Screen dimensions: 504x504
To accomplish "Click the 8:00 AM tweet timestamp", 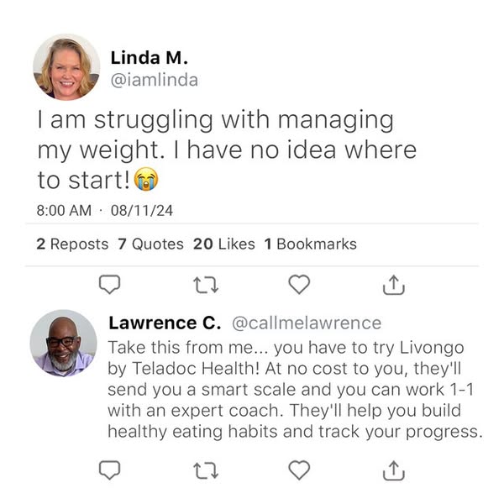I will pos(63,209).
